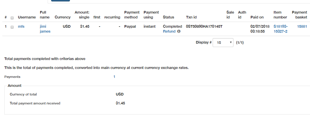
Task: Open payment basket 15881
Action: tap(302, 27)
